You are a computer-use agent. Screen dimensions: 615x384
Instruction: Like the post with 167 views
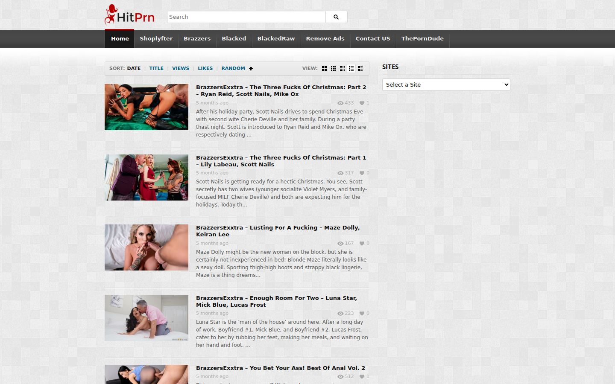362,244
